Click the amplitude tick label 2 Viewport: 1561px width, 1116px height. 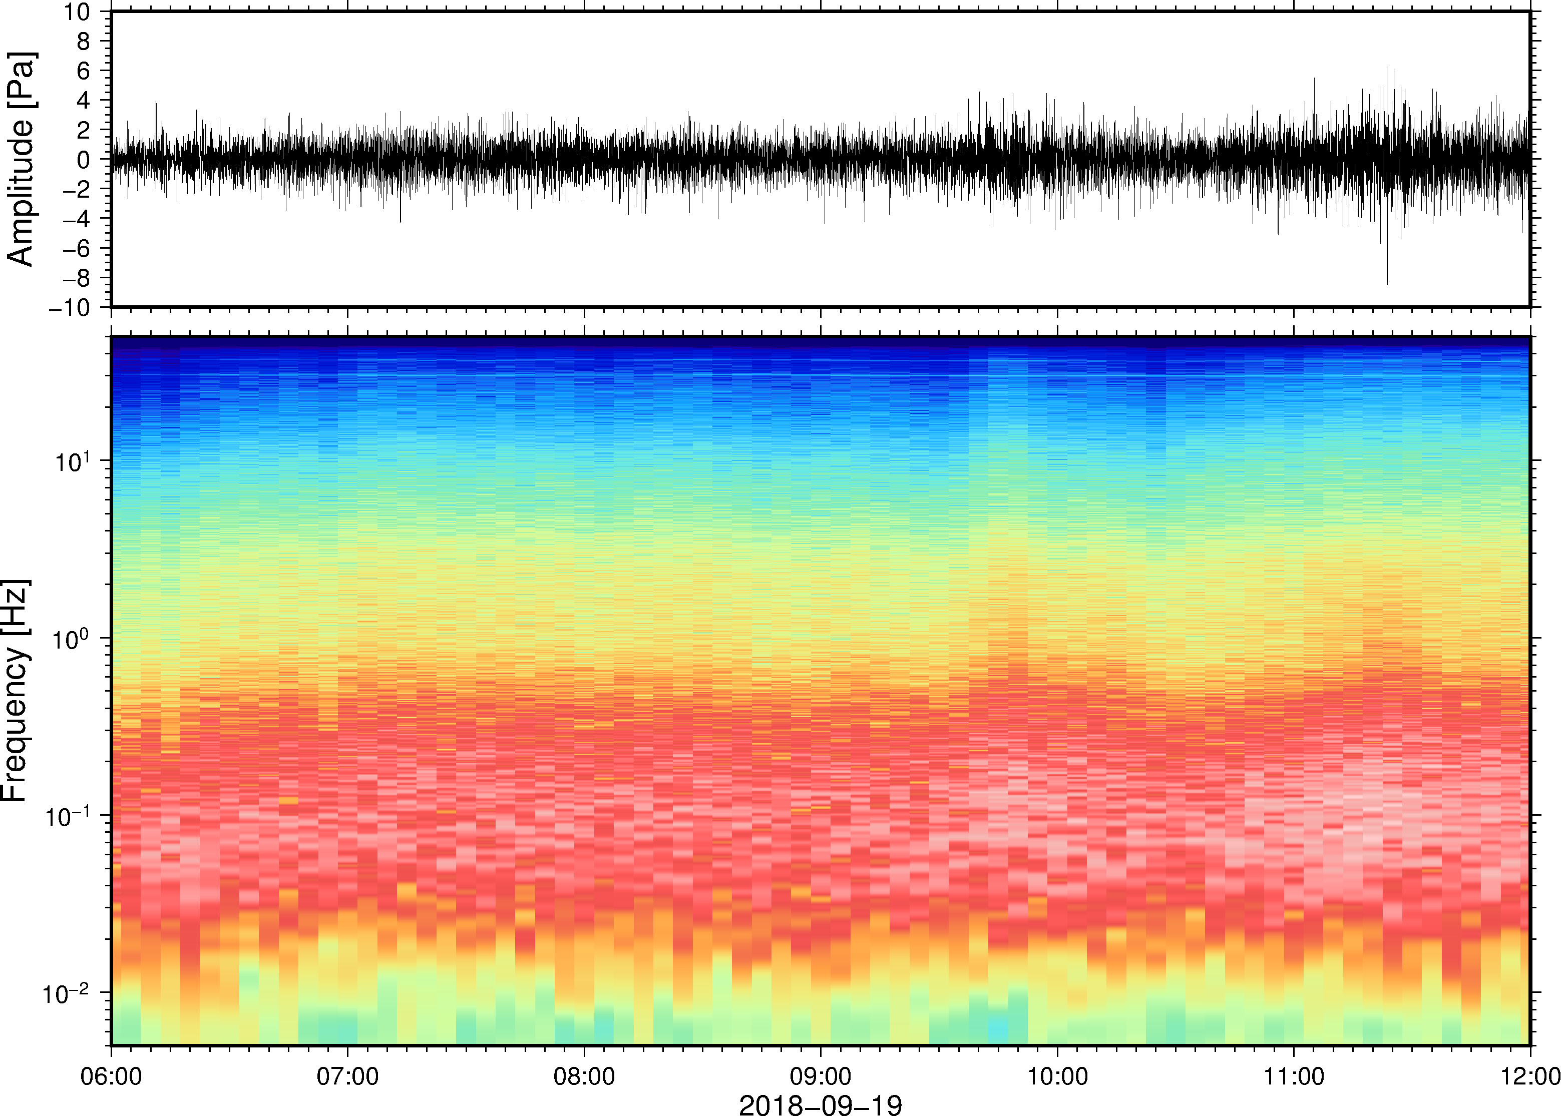coord(84,130)
